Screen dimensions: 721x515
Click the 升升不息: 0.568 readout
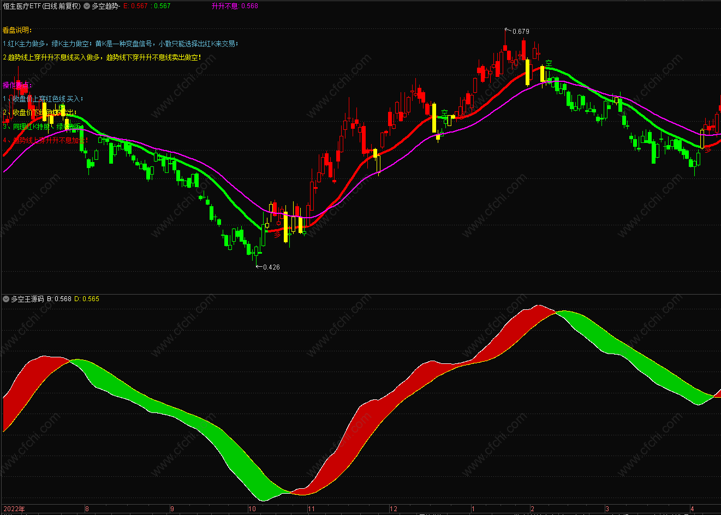click(235, 6)
